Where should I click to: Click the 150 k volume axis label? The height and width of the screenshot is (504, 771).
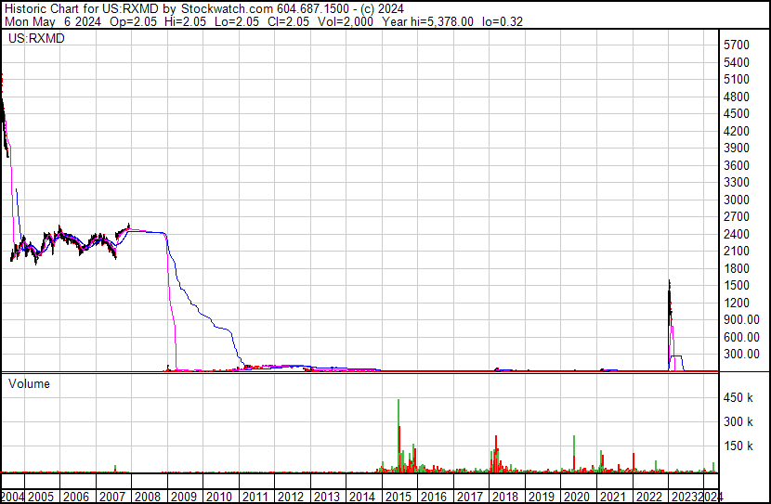coord(739,446)
